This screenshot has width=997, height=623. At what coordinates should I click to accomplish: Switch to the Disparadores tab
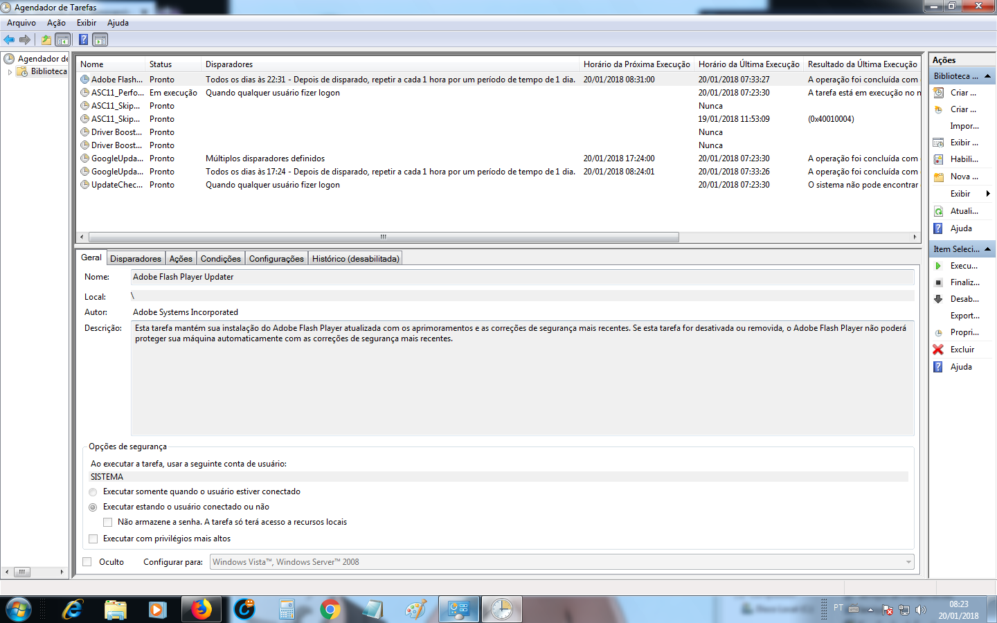(136, 259)
